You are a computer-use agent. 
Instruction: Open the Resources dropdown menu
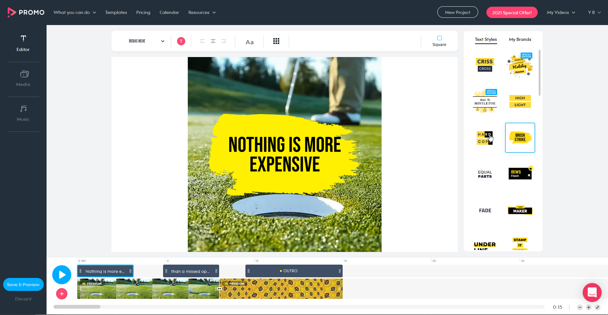(x=202, y=12)
